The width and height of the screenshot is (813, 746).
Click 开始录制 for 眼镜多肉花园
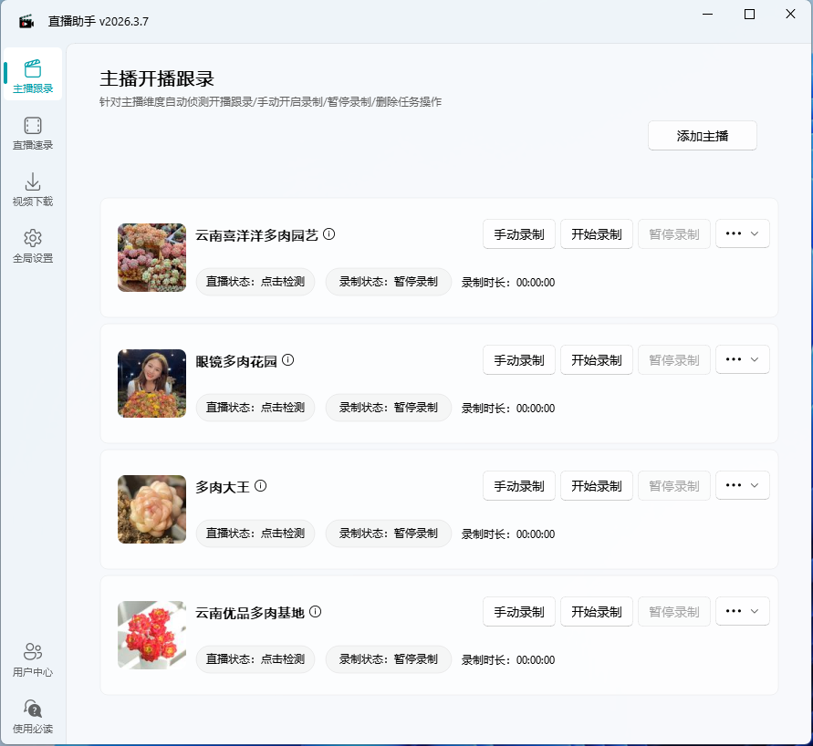[x=596, y=359]
